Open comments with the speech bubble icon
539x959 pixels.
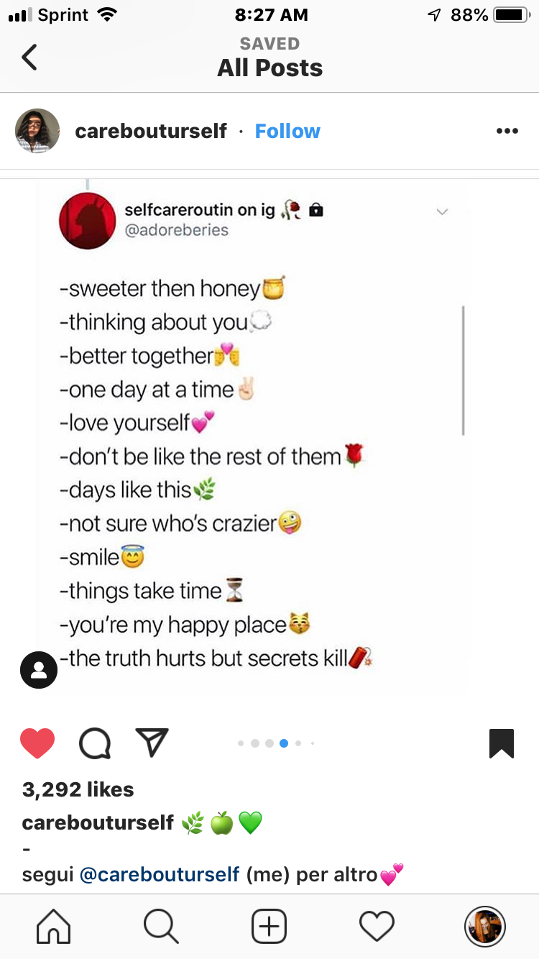(x=95, y=743)
